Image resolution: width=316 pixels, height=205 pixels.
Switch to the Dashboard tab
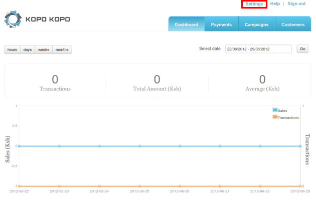[x=187, y=24]
